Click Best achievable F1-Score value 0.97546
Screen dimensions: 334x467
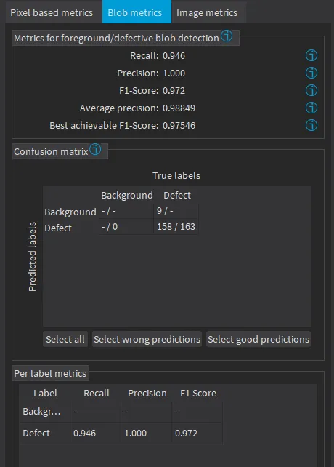(x=179, y=126)
